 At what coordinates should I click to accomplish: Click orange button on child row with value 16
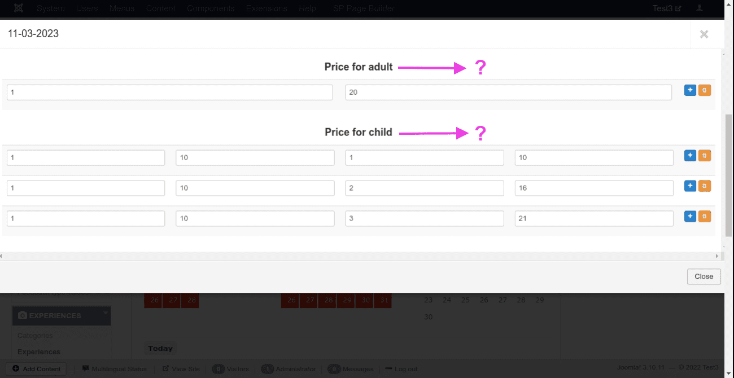(705, 186)
